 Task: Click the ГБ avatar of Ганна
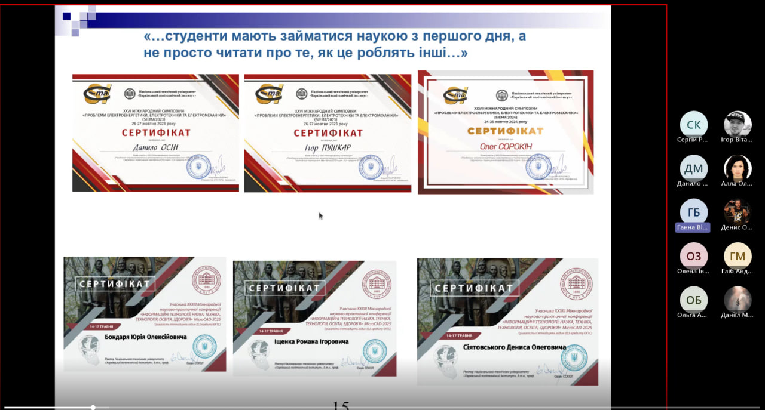point(694,212)
